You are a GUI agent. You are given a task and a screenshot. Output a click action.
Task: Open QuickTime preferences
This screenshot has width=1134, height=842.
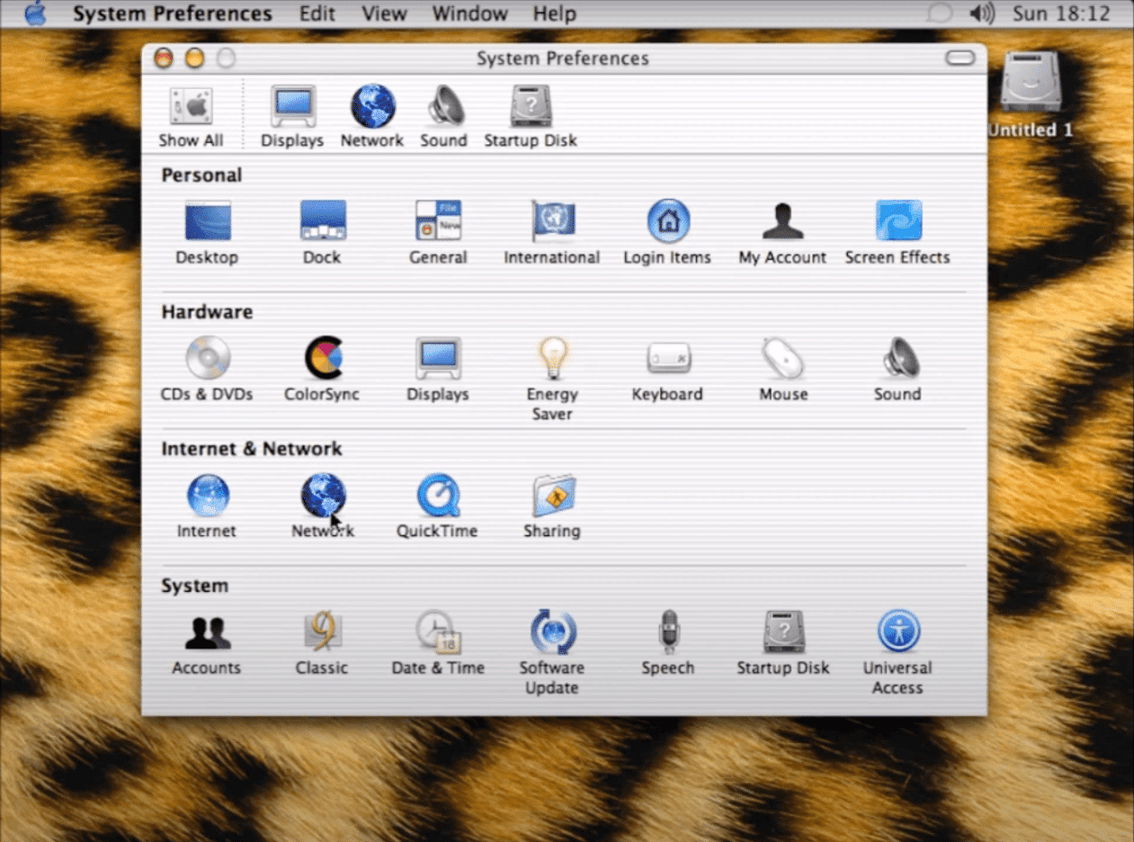pyautogui.click(x=437, y=496)
